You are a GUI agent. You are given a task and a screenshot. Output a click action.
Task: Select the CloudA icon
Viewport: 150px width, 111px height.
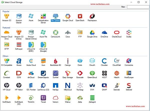click(x=92, y=61)
